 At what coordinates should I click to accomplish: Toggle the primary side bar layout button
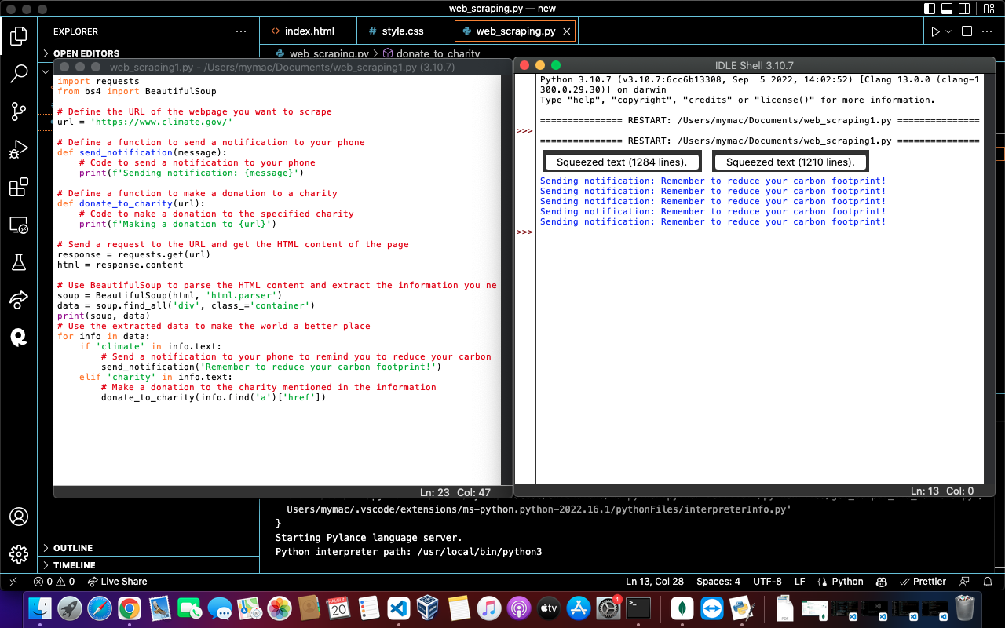point(930,9)
